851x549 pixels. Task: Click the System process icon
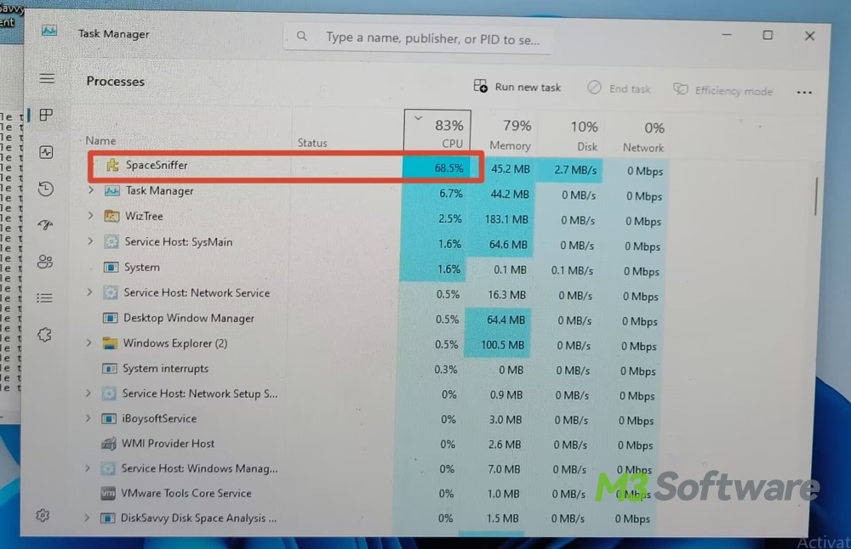111,267
